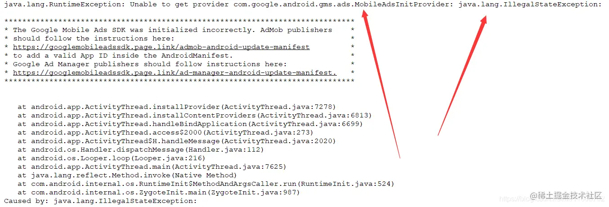Click the 'Google Mobile Ads SDK was initialized' message

coord(173,30)
